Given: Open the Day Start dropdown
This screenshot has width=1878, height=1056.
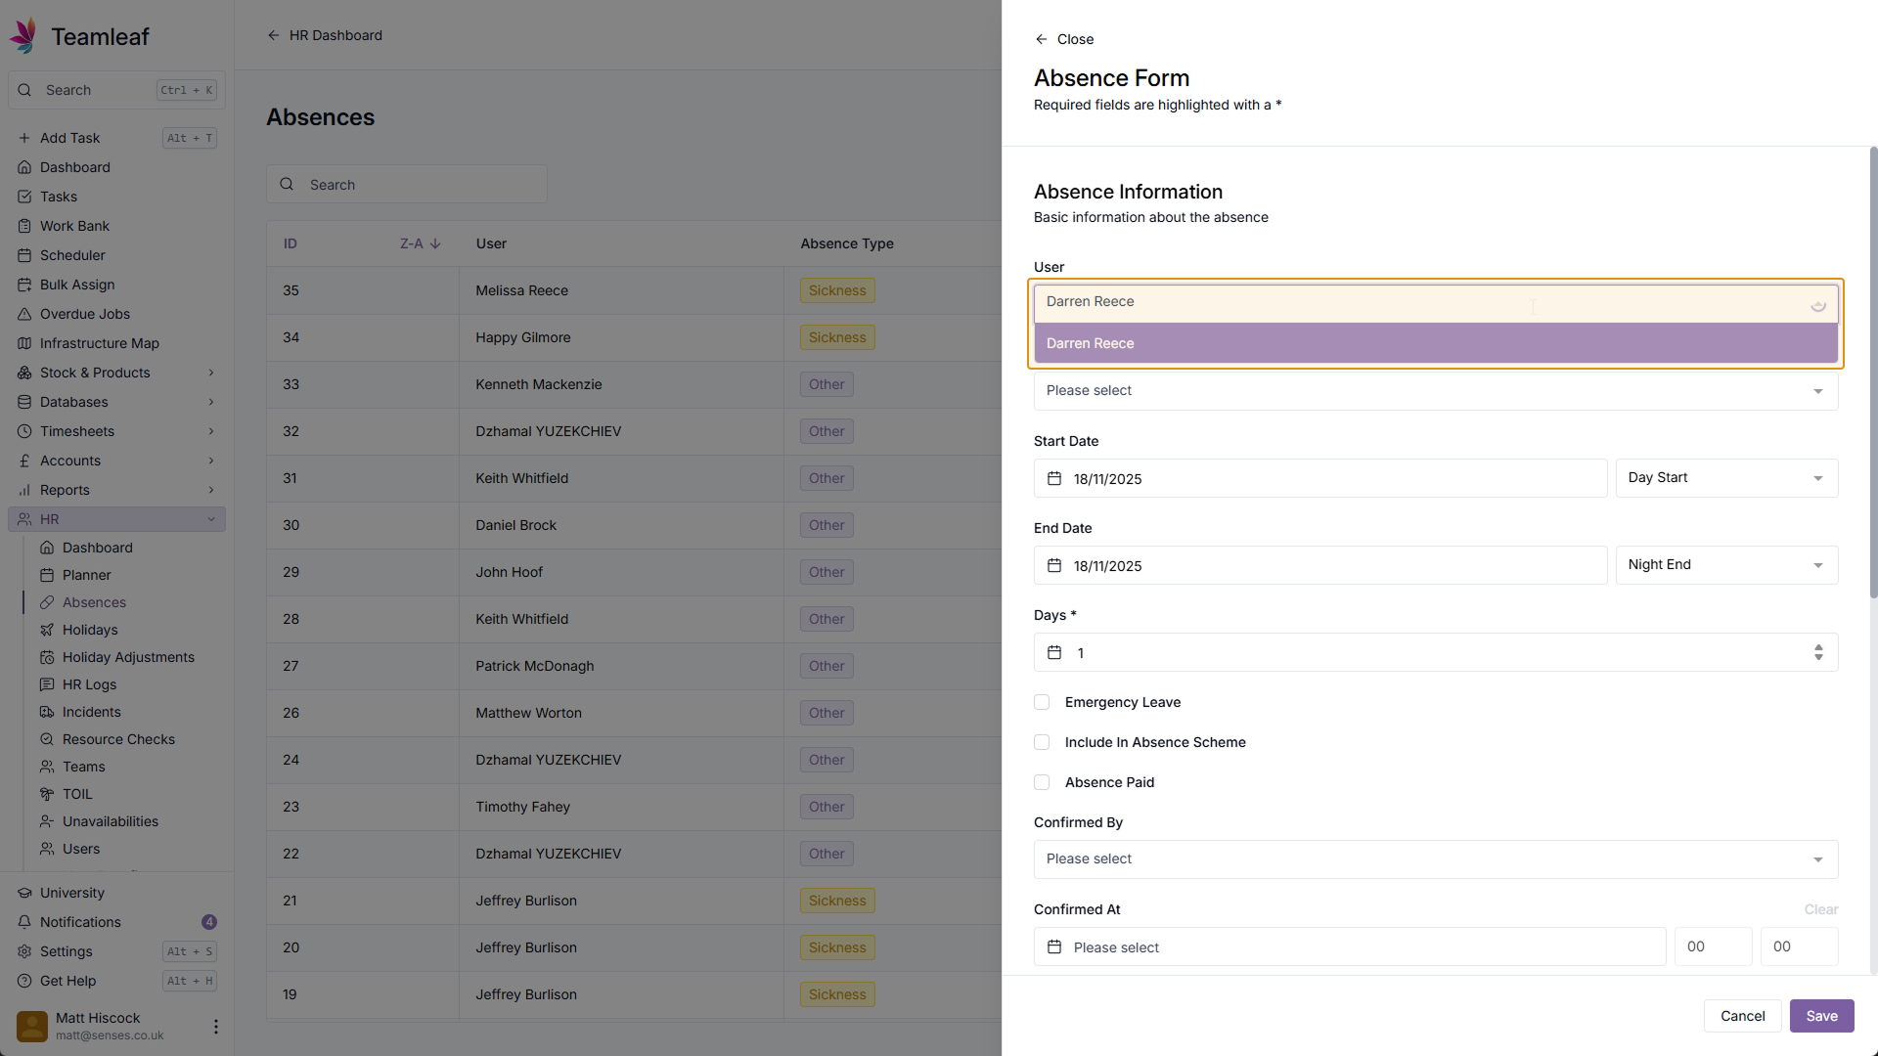Looking at the screenshot, I should (1726, 478).
